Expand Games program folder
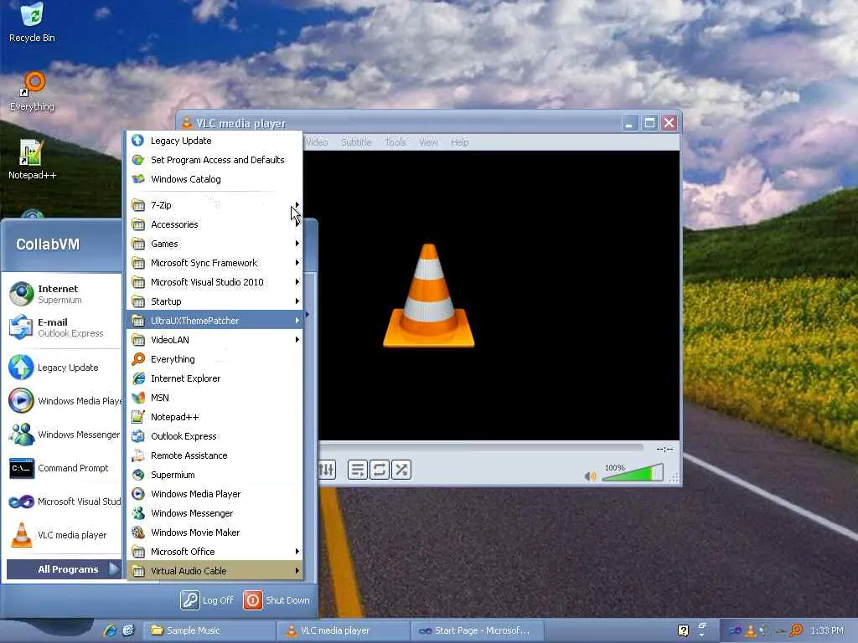The height and width of the screenshot is (643, 858). [214, 244]
